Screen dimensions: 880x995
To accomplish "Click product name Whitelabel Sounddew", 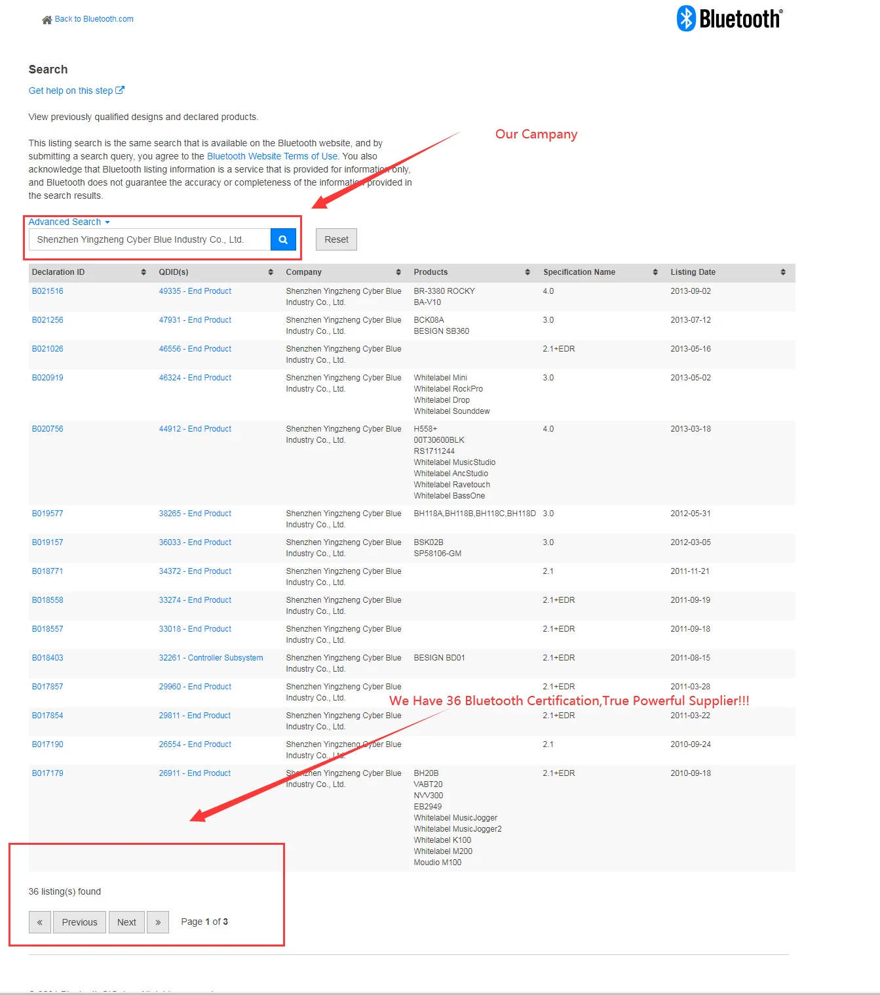I will [x=452, y=411].
